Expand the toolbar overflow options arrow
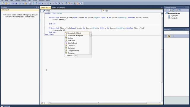The image size is (190, 107). [83, 4]
